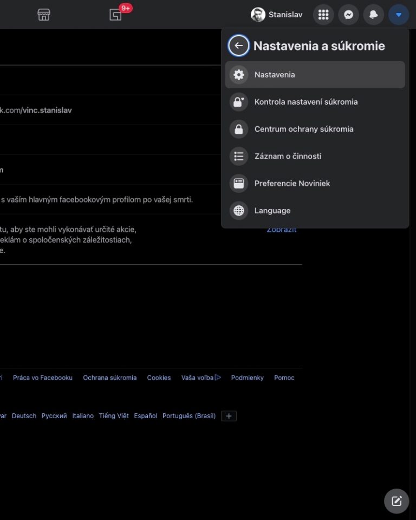Click the Centrum ochrany súkromia lock icon
Screen dimensions: 416x520
click(239, 129)
